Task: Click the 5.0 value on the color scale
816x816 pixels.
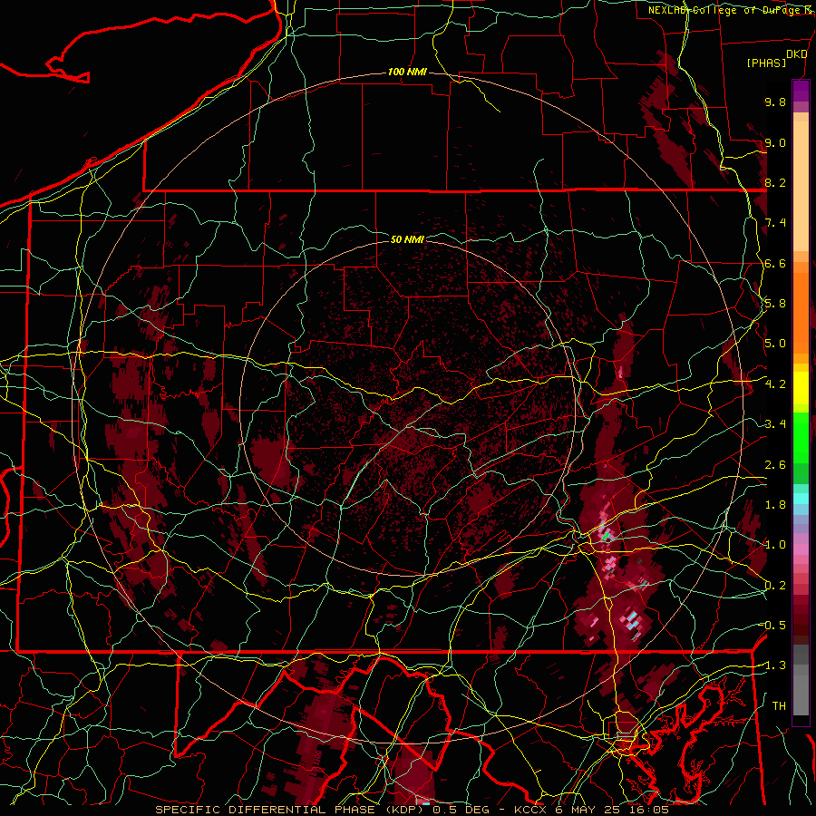Action: tap(775, 344)
